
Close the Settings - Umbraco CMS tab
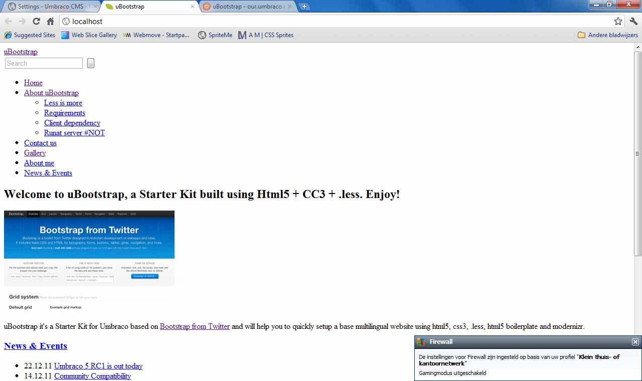(x=95, y=7)
